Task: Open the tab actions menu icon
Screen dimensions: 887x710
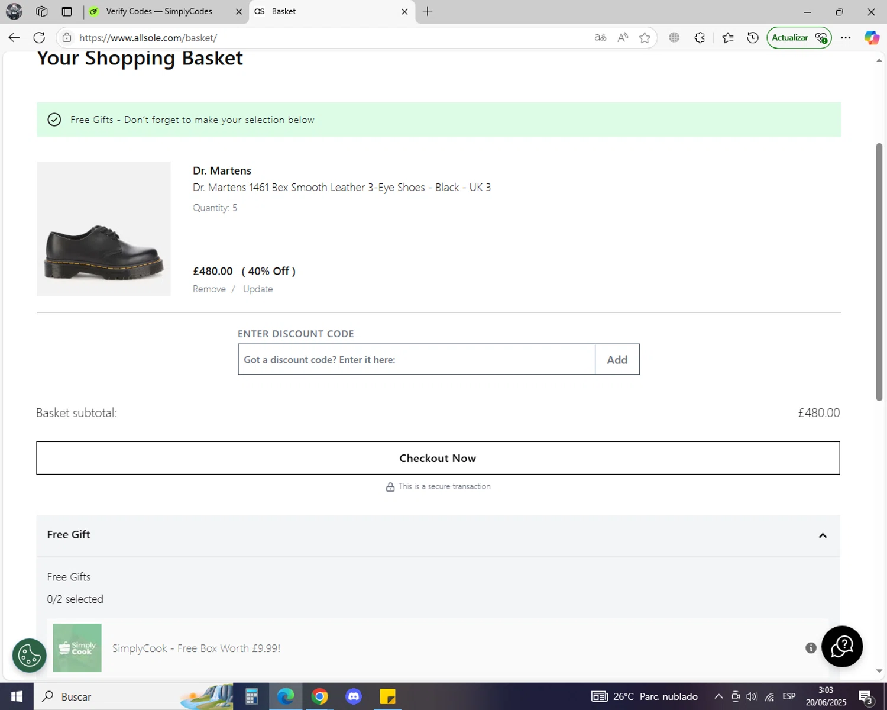Action: click(x=67, y=11)
